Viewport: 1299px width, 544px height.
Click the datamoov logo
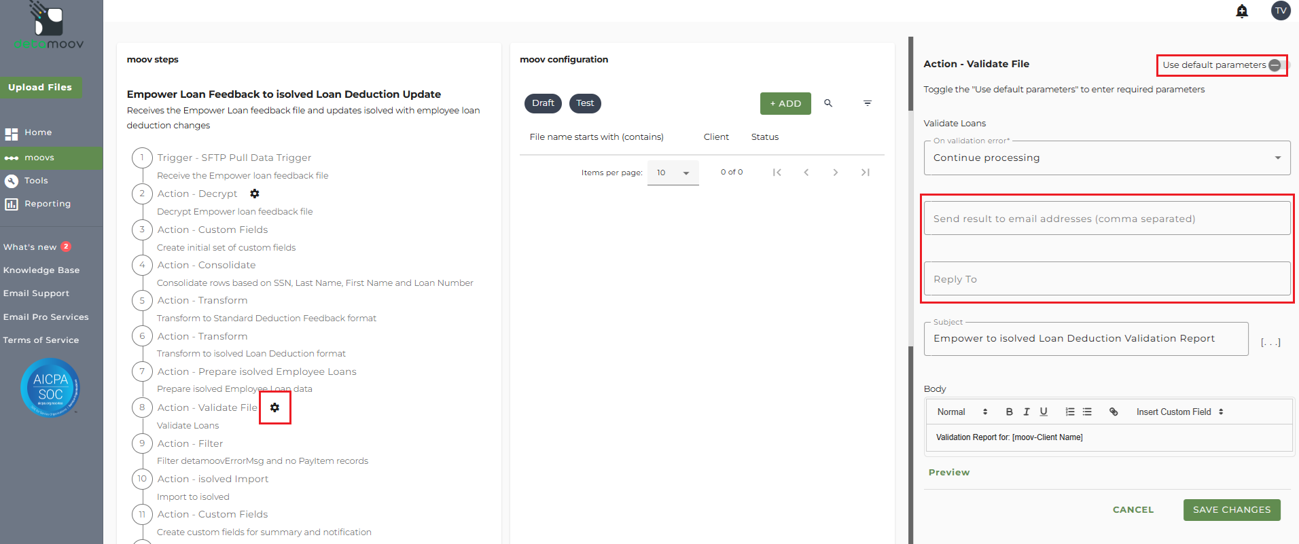click(x=49, y=26)
